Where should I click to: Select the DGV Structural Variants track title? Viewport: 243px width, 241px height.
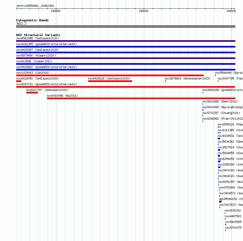pyautogui.click(x=38, y=35)
